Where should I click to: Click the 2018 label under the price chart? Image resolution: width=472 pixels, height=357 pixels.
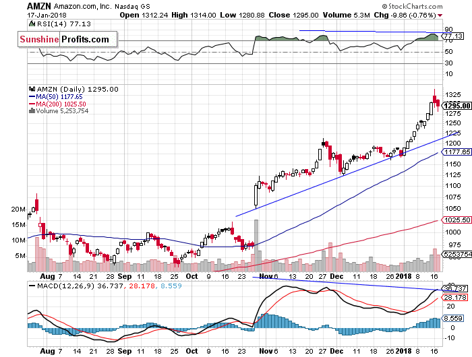click(404, 276)
